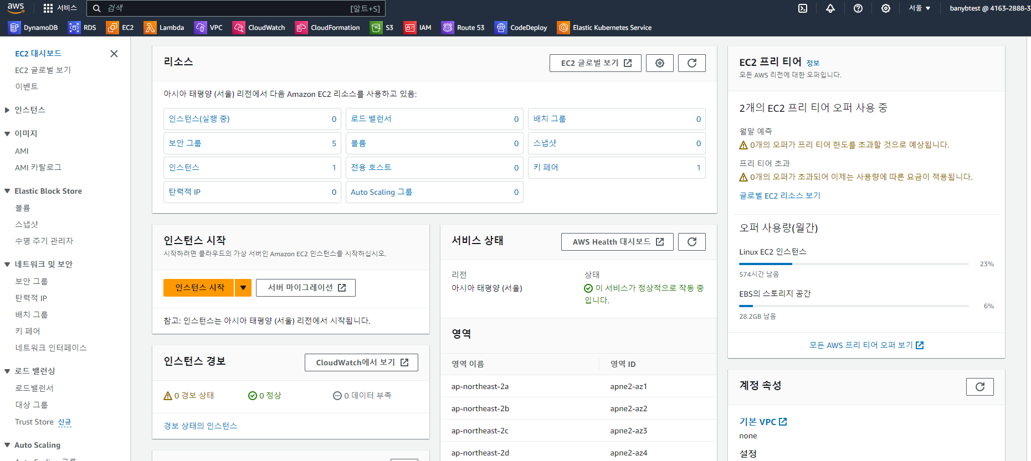Open CodeDeploy shortcut in favorites bar

(521, 28)
